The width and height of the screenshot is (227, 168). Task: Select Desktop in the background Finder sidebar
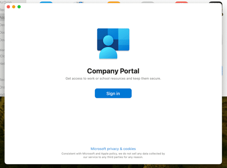coord(2,25)
